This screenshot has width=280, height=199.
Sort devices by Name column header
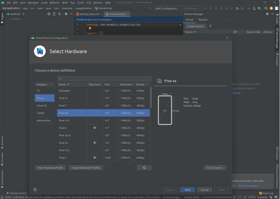pyautogui.click(x=72, y=84)
